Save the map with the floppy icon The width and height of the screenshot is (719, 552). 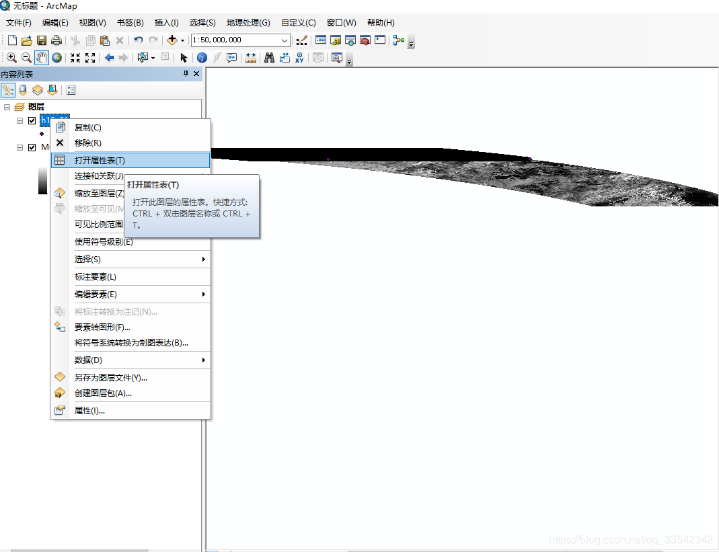pos(42,40)
